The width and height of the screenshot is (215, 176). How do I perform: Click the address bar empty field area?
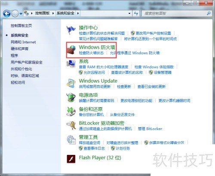point(104,13)
